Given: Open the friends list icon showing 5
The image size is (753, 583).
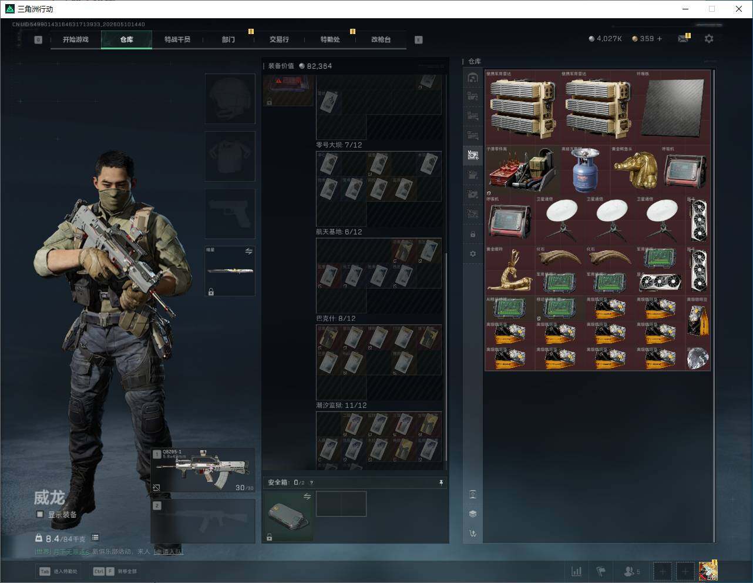Looking at the screenshot, I should click(632, 571).
